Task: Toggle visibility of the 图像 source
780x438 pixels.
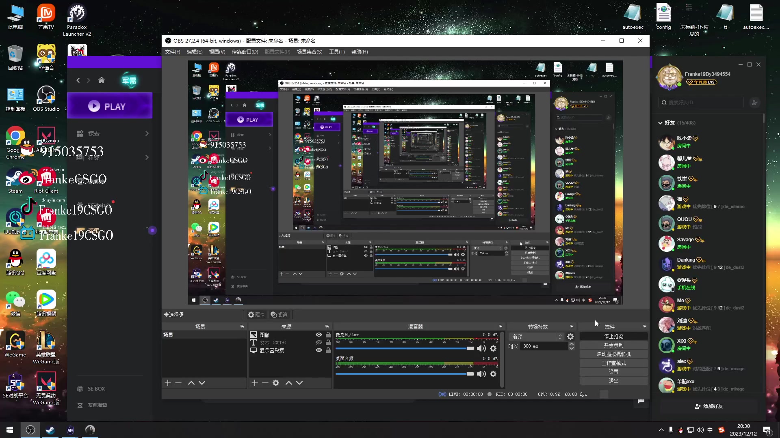Action: click(x=319, y=335)
